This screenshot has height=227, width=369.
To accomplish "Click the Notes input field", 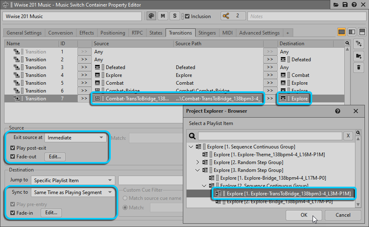I will coord(307,16).
